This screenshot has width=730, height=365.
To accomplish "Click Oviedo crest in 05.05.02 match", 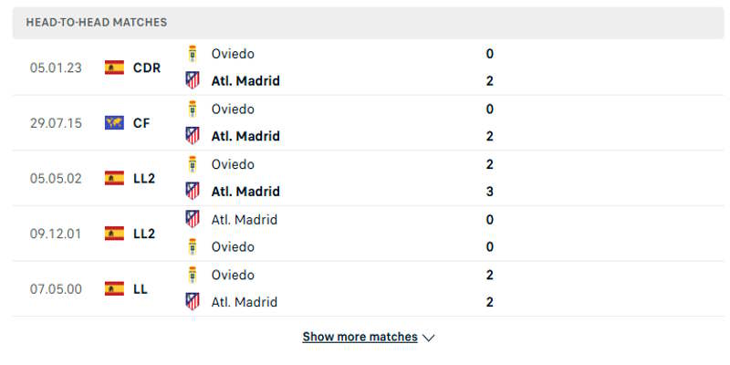I will pos(193,164).
